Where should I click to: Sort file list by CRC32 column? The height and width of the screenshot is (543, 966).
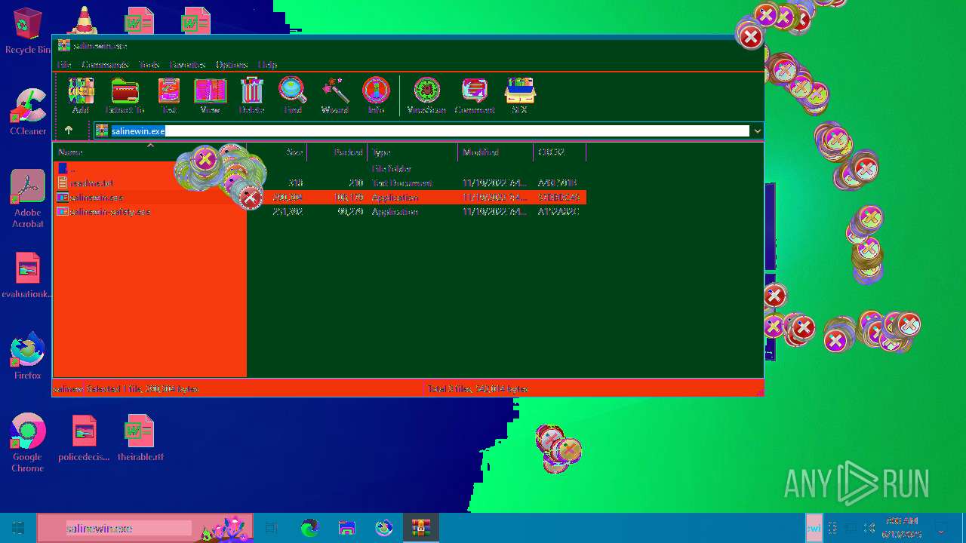point(560,152)
